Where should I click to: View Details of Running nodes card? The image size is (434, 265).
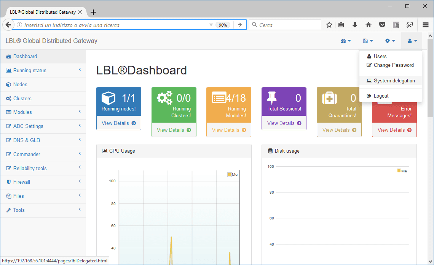(x=119, y=123)
